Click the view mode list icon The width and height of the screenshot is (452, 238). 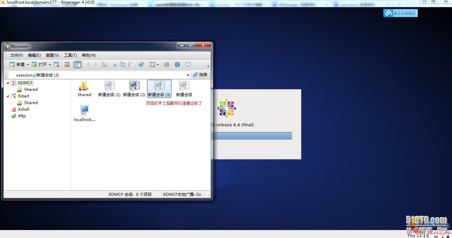(x=152, y=65)
